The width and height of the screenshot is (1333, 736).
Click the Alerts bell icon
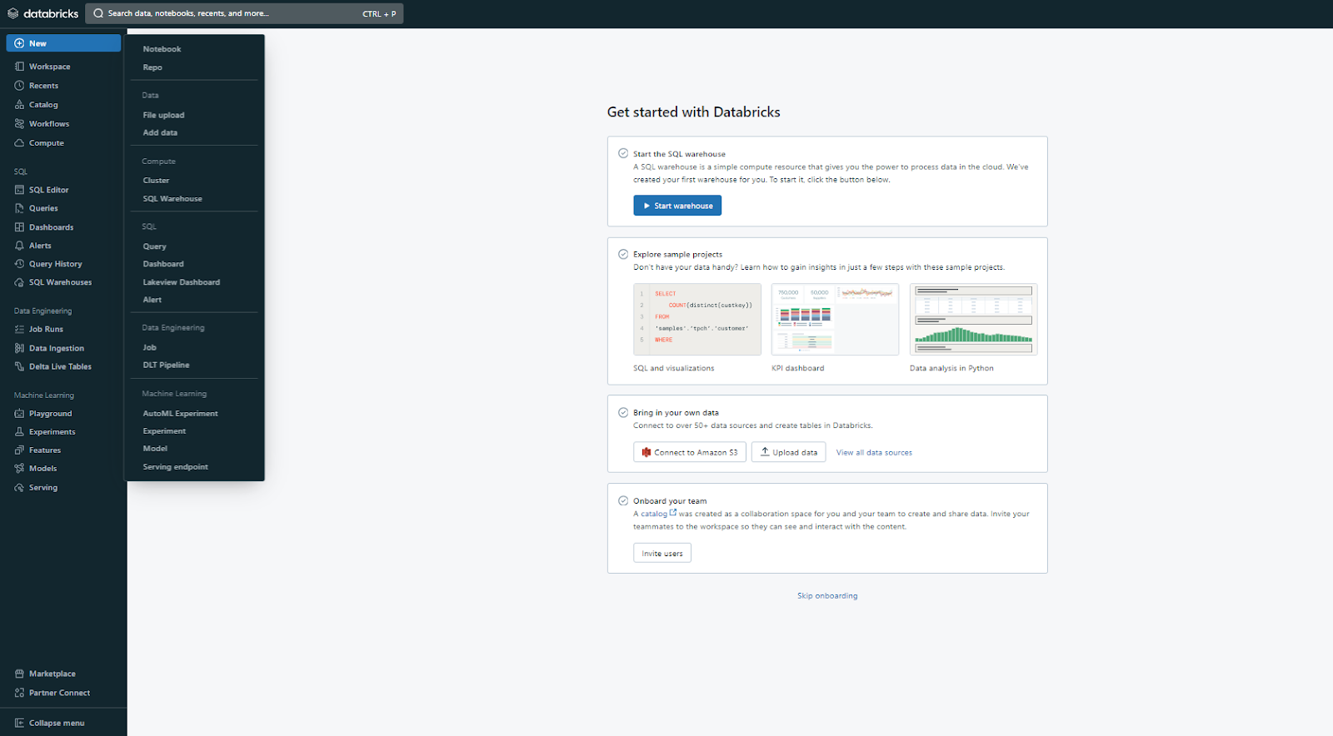19,246
